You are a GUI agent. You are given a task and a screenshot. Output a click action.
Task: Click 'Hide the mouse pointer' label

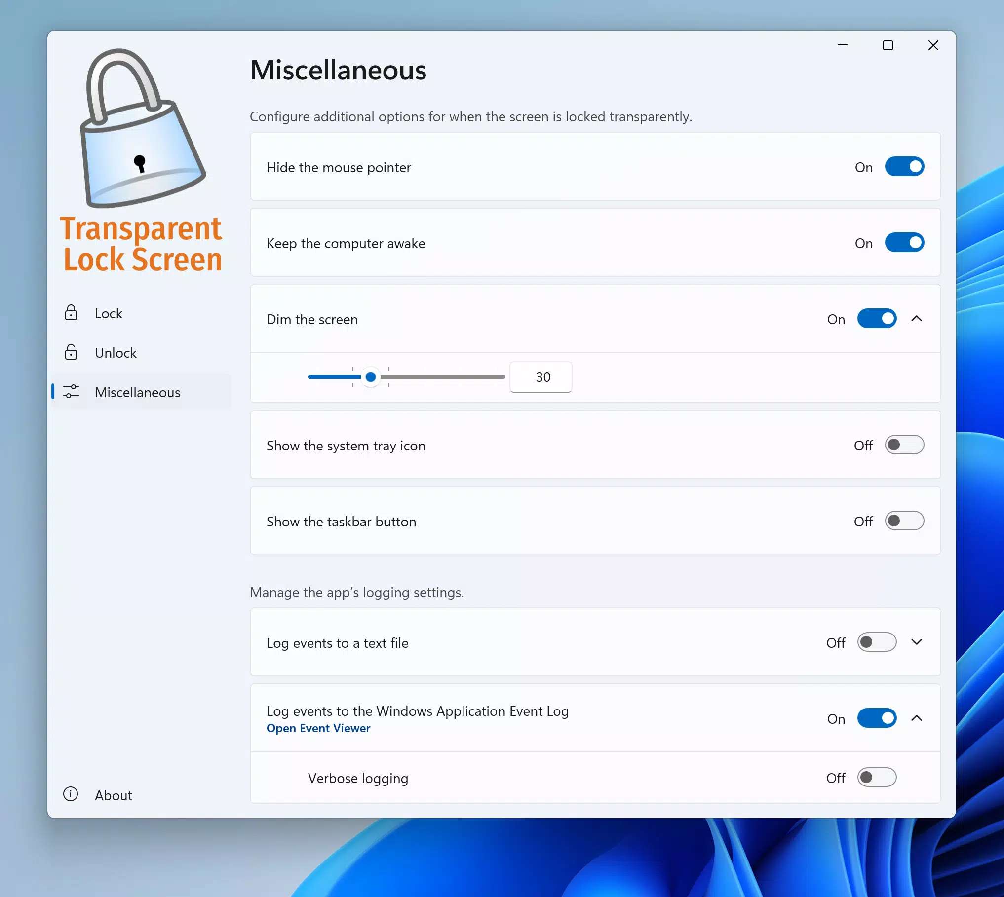click(339, 167)
